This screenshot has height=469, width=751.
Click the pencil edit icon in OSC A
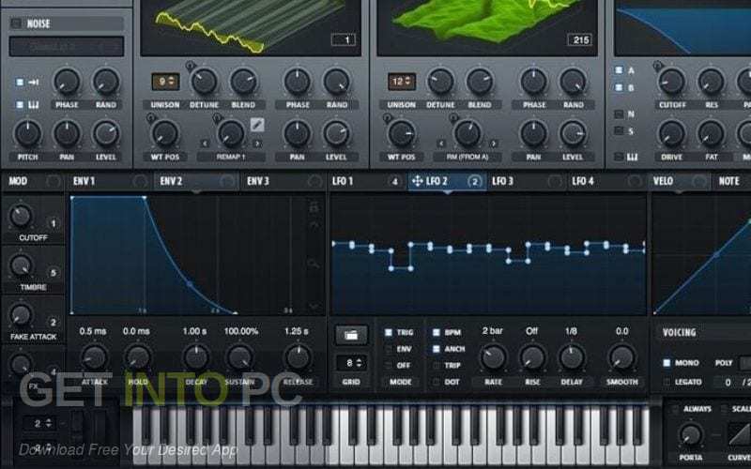point(257,125)
